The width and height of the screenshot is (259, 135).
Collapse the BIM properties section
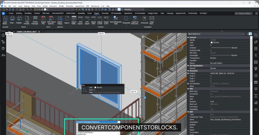[x=188, y=112]
